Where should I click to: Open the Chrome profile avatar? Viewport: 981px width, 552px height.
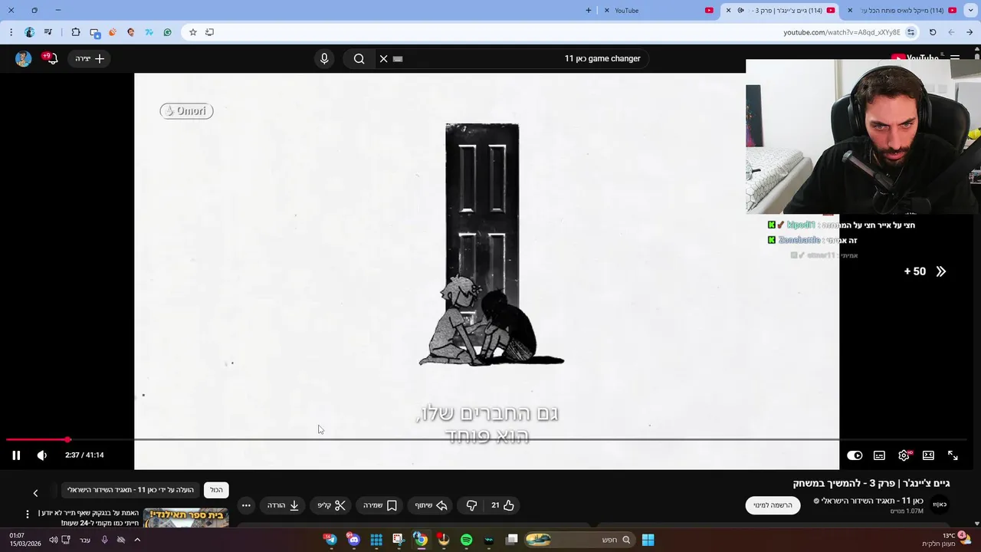(x=29, y=32)
